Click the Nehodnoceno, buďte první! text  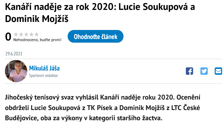point(38,40)
